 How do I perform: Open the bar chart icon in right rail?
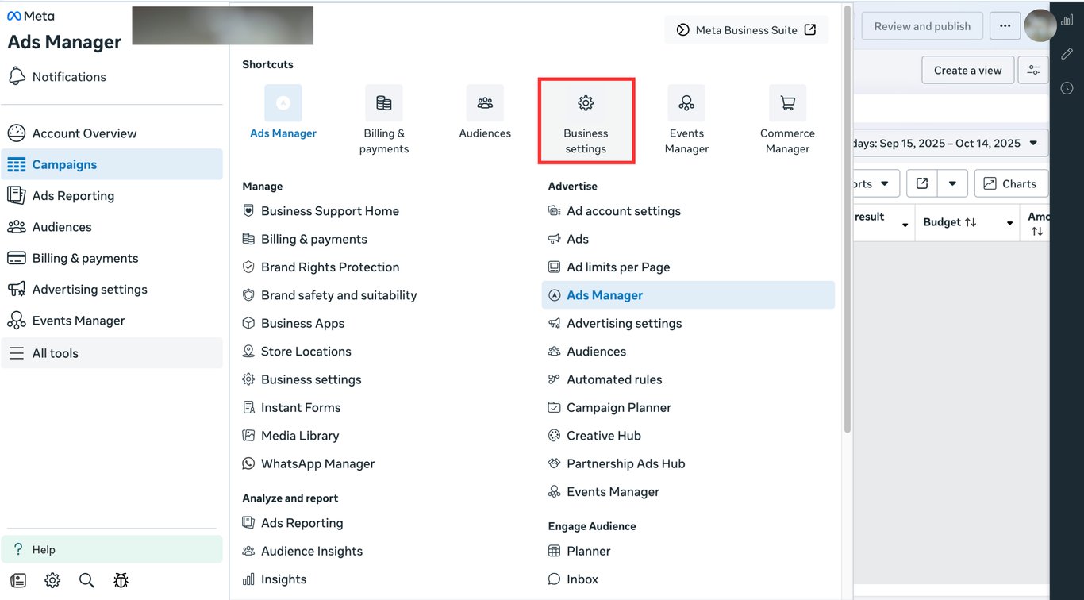click(1067, 20)
